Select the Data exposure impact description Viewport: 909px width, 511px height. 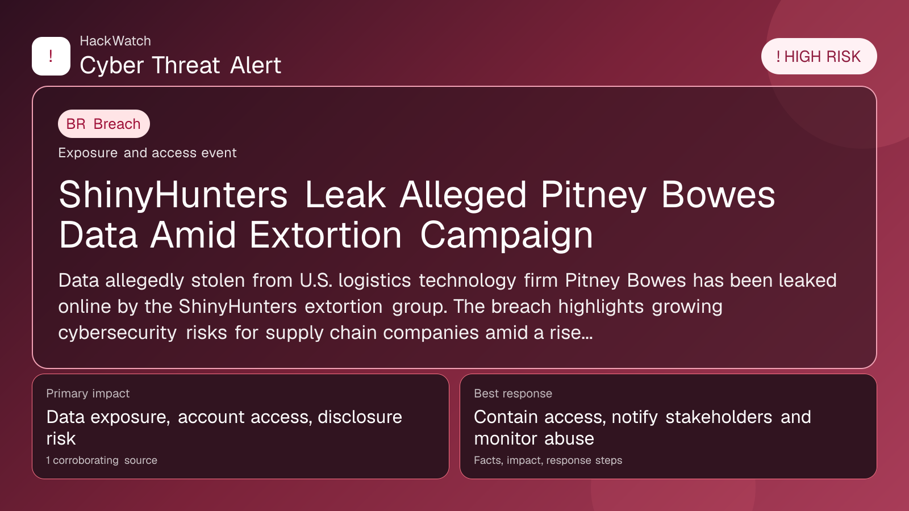point(224,428)
